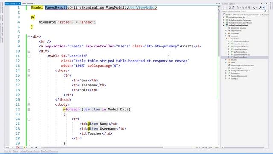This screenshot has width=273, height=154.
Task: Click the horizontal scrollbar of the code editor
Action: [x=103, y=148]
